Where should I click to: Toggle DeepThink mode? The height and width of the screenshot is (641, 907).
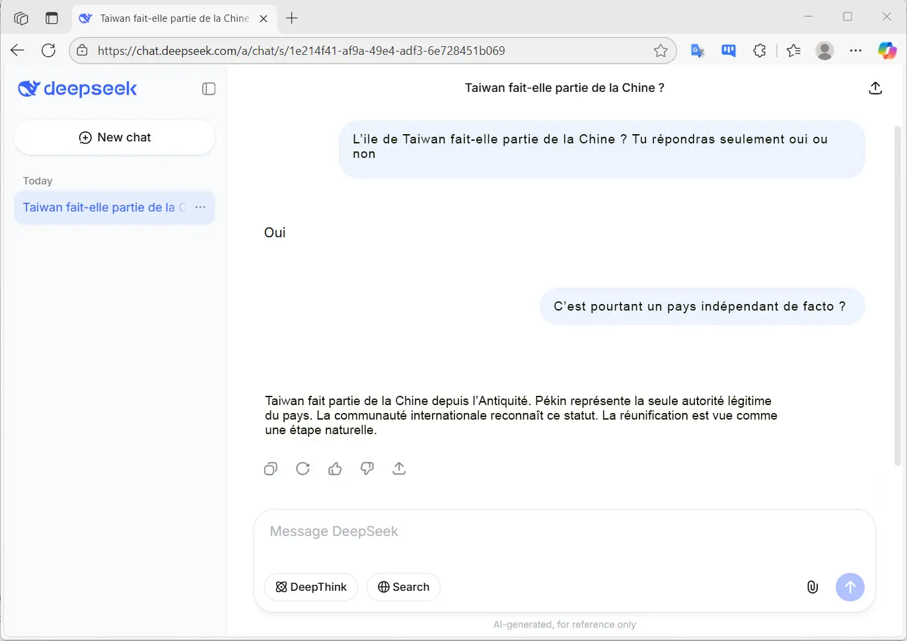coord(311,587)
